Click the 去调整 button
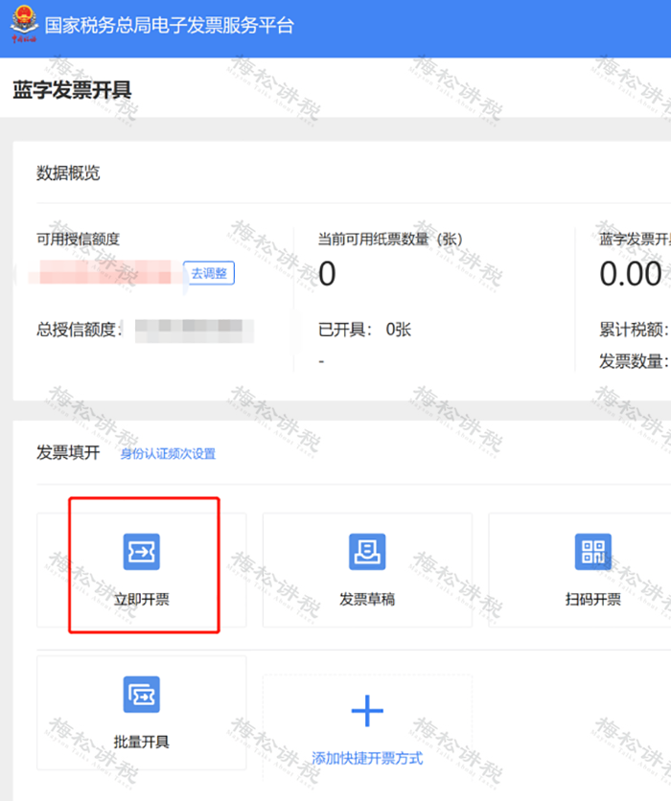 (x=209, y=273)
